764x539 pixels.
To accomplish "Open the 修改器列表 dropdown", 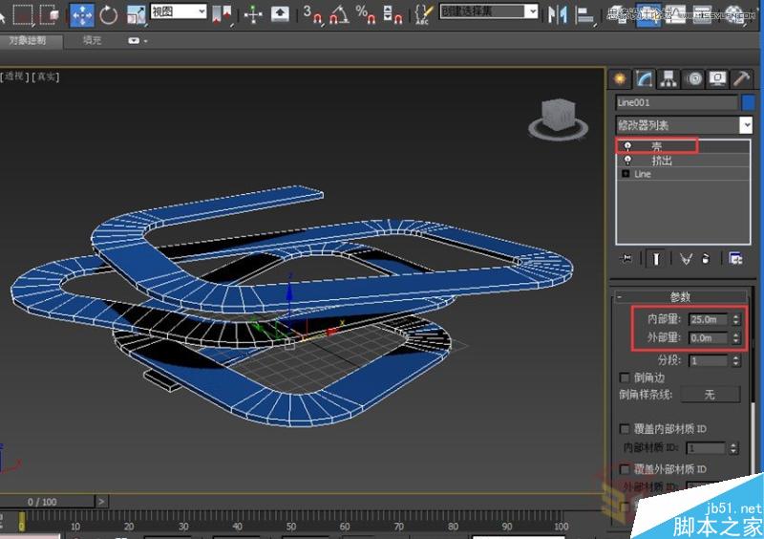I will coord(746,125).
